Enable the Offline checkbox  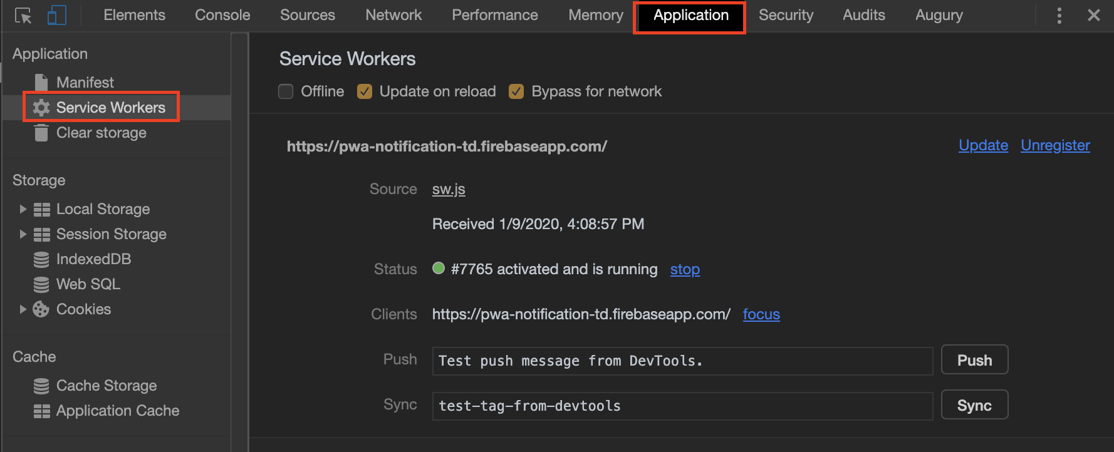point(286,91)
